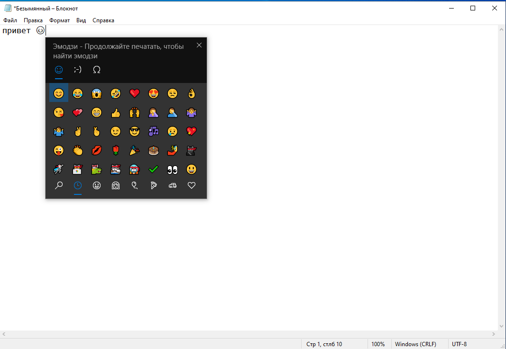Open the Файл menu
The image size is (506, 349).
(10, 20)
